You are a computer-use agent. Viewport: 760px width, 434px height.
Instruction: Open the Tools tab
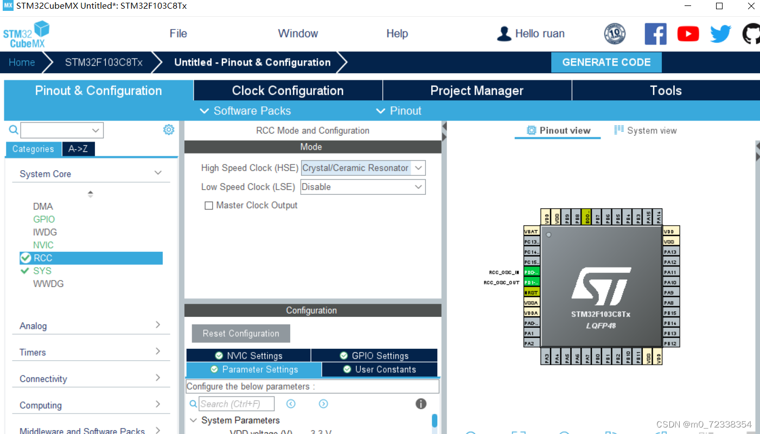point(666,91)
